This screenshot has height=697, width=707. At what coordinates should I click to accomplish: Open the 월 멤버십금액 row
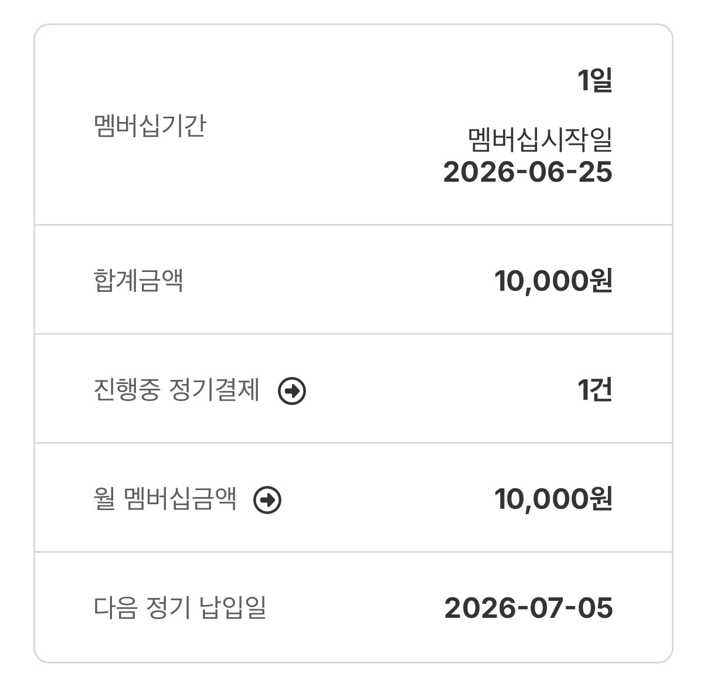354,498
